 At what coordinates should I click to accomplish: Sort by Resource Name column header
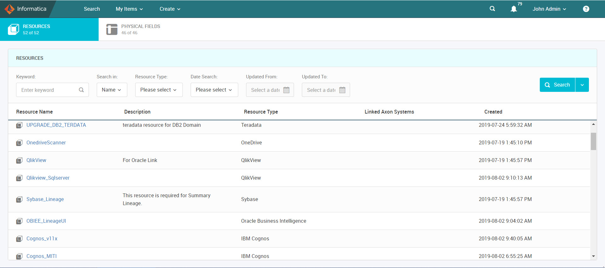[x=34, y=112]
